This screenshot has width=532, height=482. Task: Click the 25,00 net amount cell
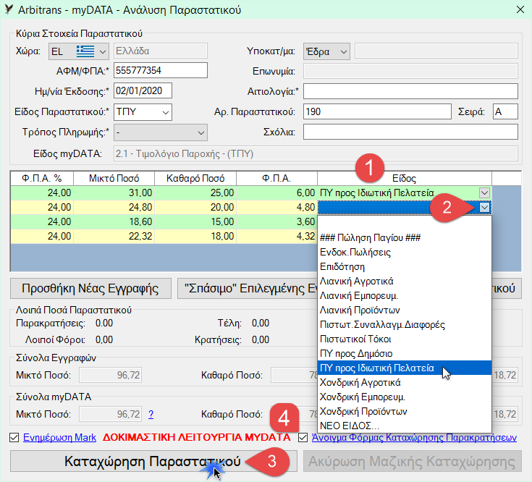click(x=195, y=193)
